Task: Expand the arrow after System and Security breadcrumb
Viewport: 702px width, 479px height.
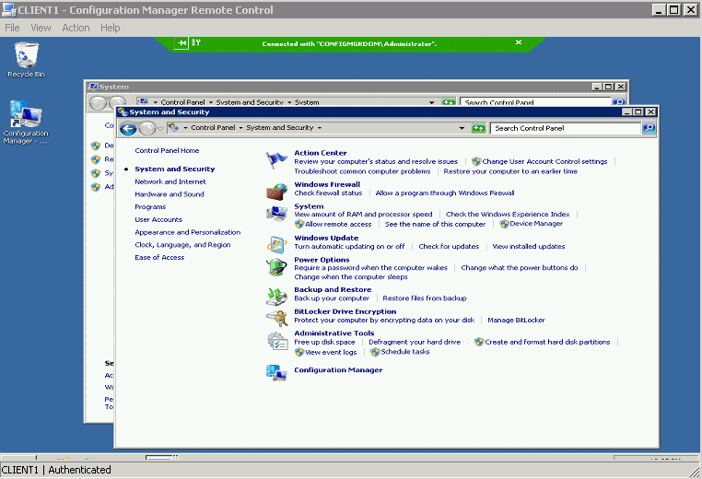Action: click(x=320, y=128)
